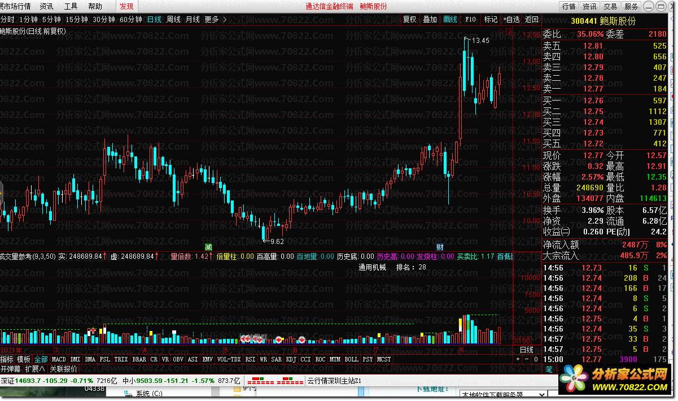This screenshot has width=678, height=401.
Task: Switch to the 30分钟 period
Action: (x=104, y=19)
